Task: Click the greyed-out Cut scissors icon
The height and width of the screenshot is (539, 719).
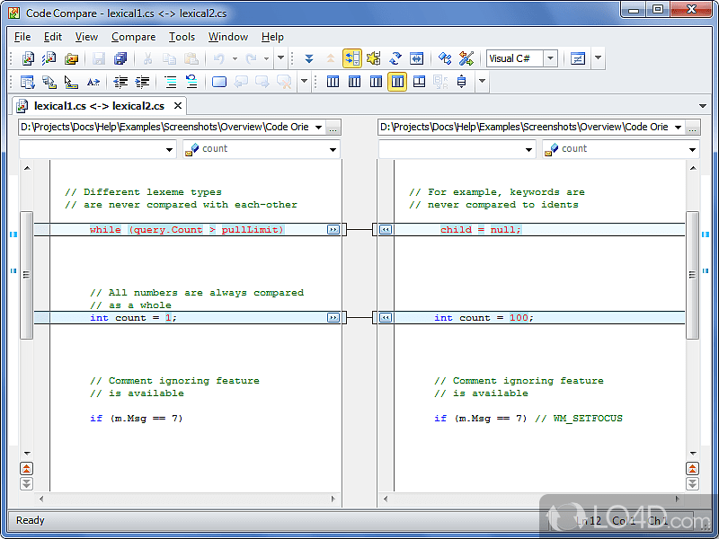Action: tap(147, 58)
